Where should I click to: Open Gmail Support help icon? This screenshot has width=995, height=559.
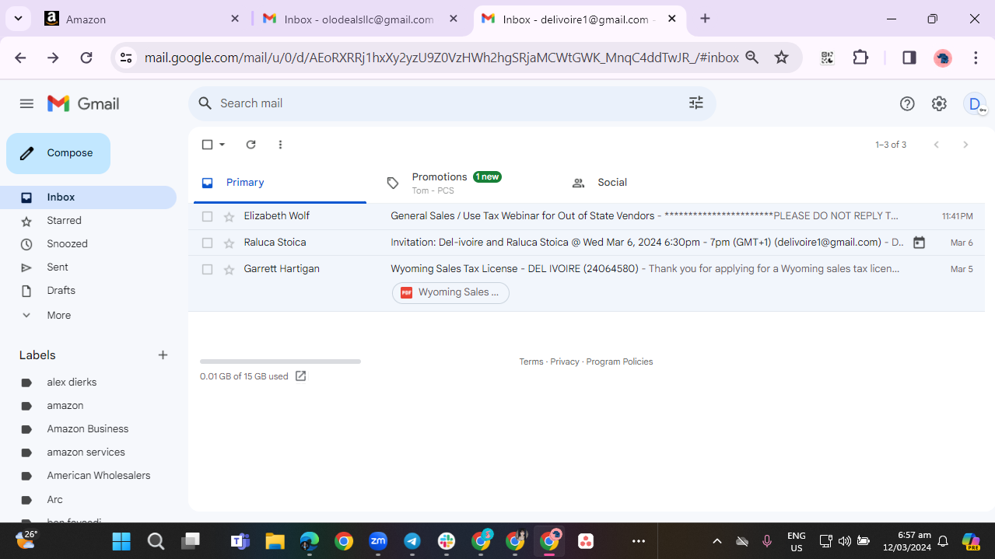[x=907, y=103]
